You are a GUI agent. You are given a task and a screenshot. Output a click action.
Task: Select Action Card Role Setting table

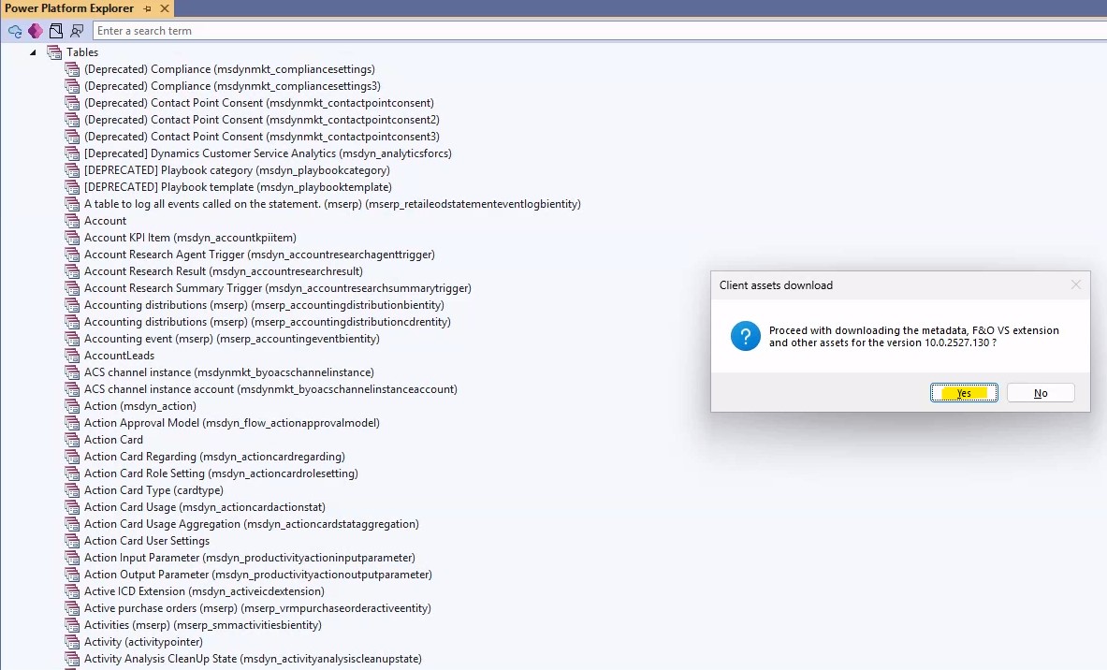pos(221,473)
